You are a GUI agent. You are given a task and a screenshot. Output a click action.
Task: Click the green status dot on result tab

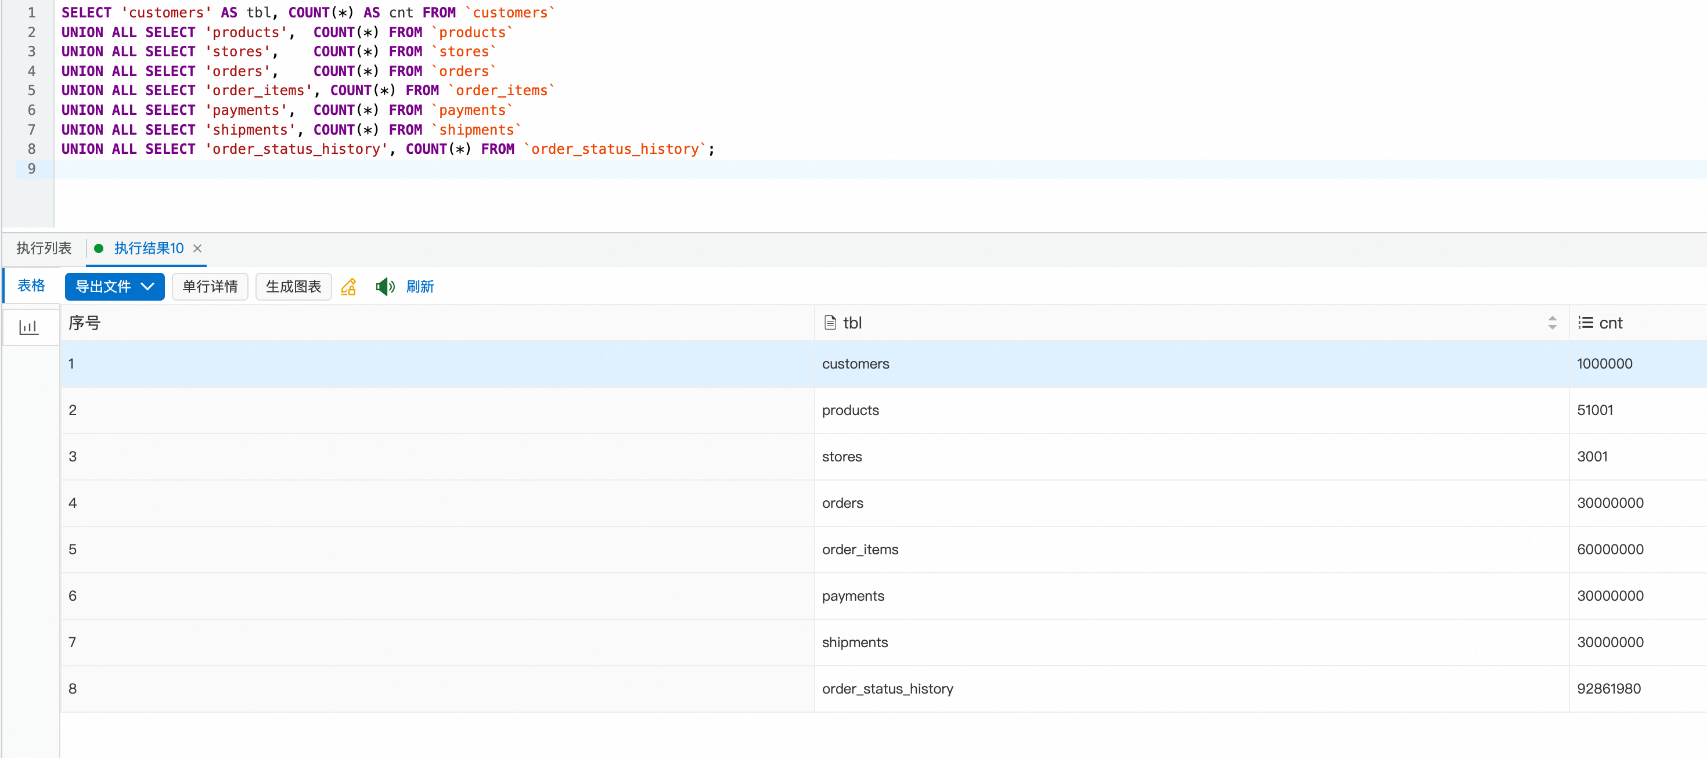coord(99,248)
